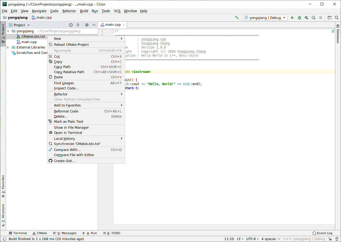Click Run with Valgrind Memcheck icon
341x242 pixels.
click(307, 18)
